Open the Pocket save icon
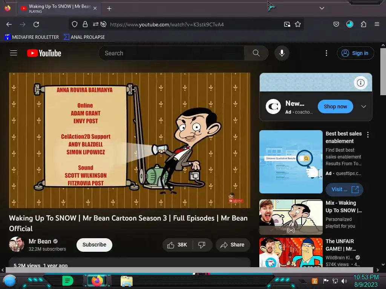The height and width of the screenshot is (289, 386). (336, 24)
